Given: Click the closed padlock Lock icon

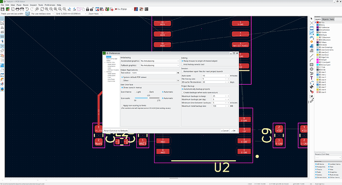Looking at the screenshot, I should click(87, 9).
